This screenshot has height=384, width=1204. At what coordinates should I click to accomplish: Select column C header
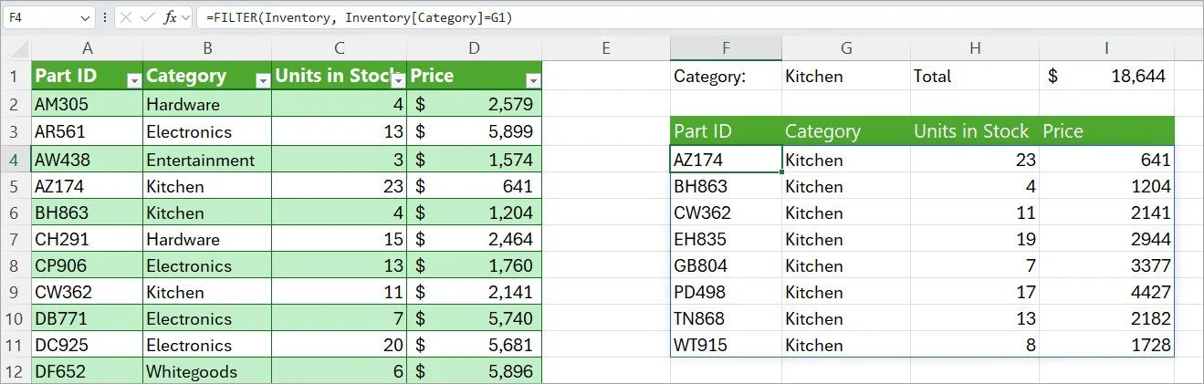(340, 49)
